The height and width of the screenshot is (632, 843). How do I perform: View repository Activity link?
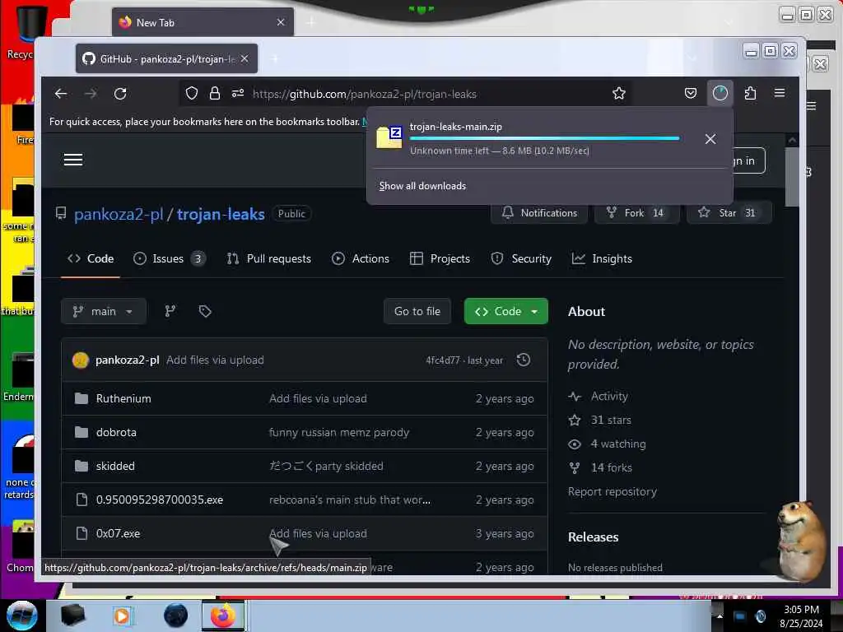(x=609, y=396)
